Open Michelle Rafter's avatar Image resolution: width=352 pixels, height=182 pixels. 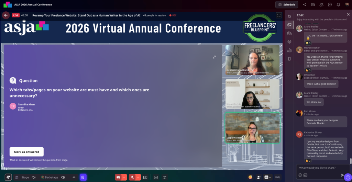[299, 49]
